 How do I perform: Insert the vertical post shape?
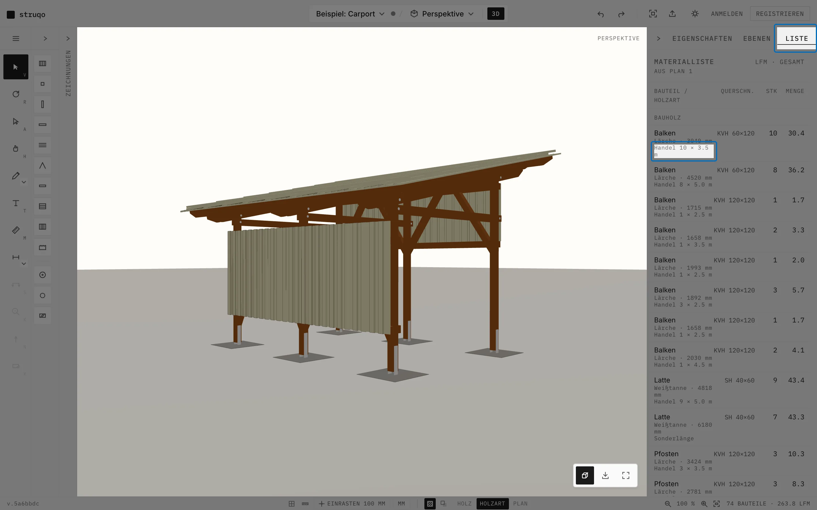point(43,104)
